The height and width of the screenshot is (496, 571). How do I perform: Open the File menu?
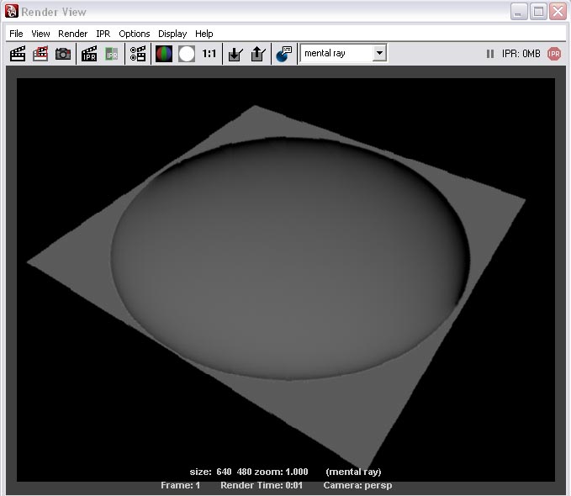16,34
